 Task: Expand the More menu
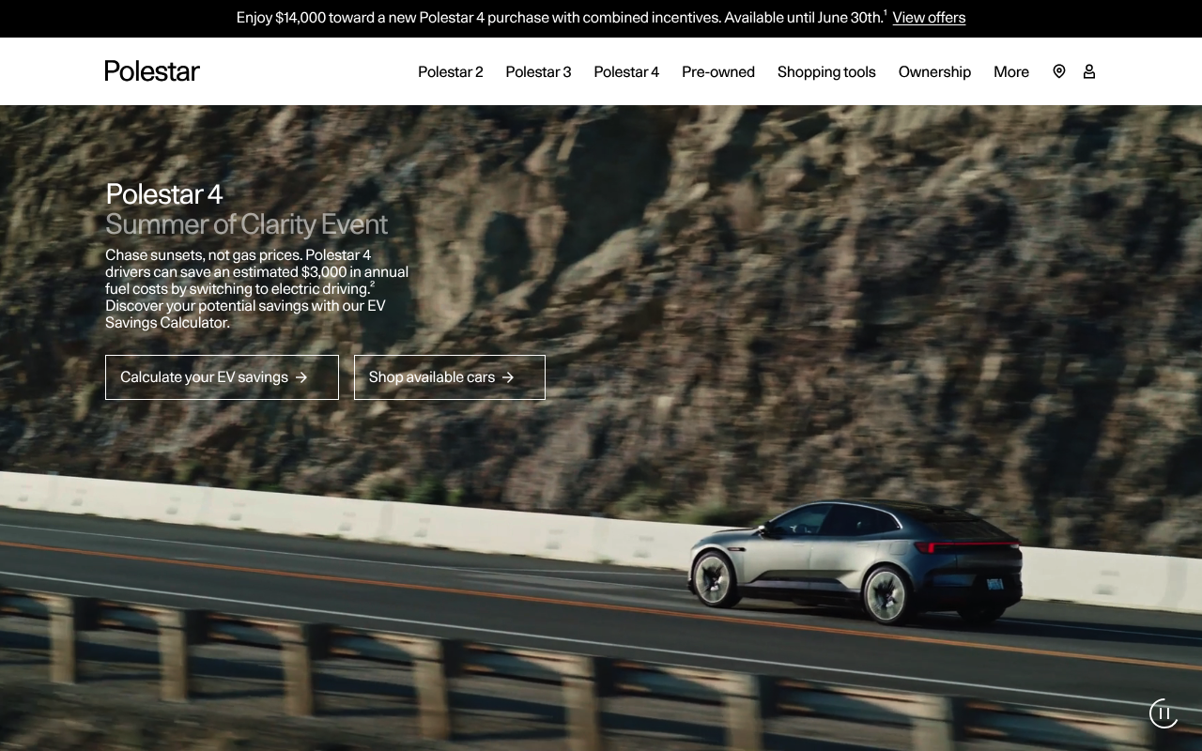point(1011,72)
